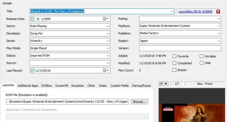The height and width of the screenshot is (122, 227).
Task: Expand the Series dropdown
Action: click(x=108, y=41)
